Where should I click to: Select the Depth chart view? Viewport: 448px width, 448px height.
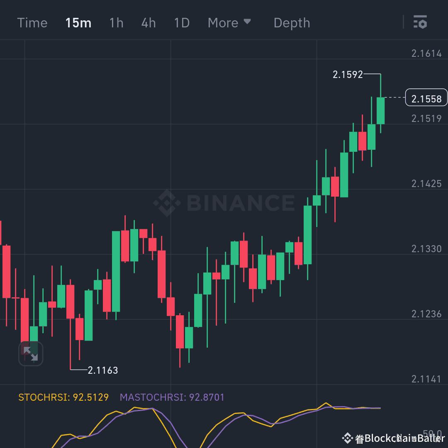[292, 23]
